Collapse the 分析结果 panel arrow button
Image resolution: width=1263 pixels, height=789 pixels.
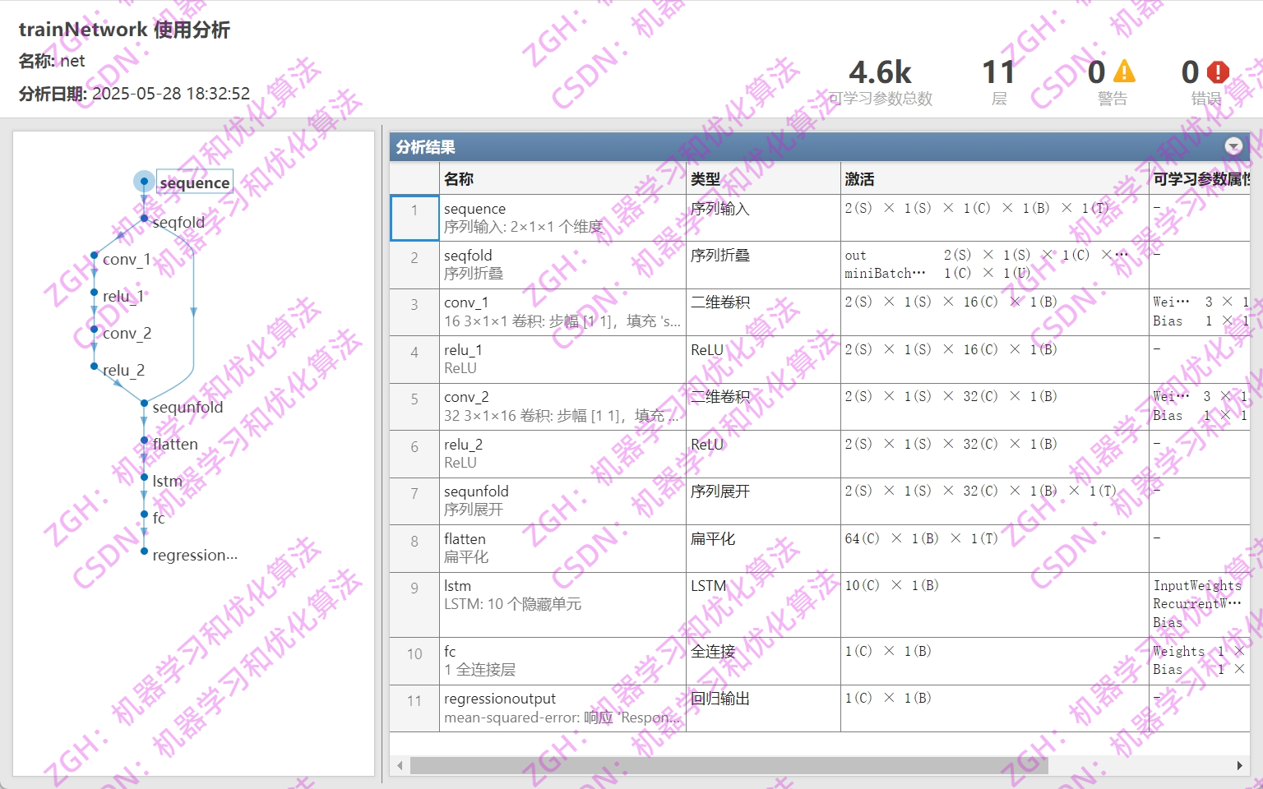point(1233,146)
